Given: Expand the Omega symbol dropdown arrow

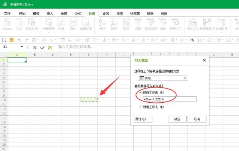Looking at the screenshot, I should tap(213, 40).
